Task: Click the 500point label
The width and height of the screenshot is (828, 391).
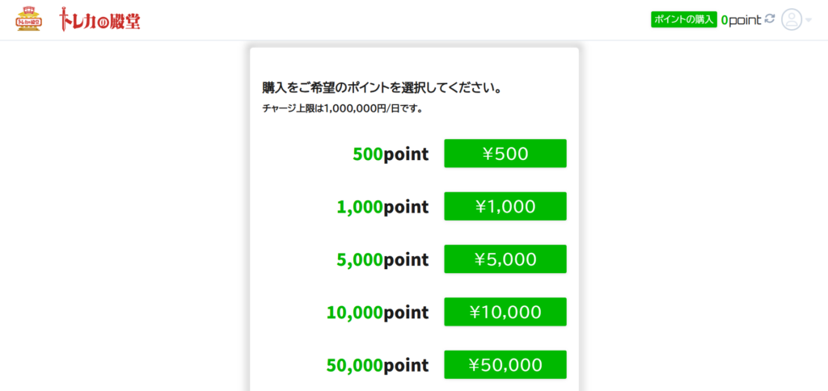Action: tap(391, 154)
